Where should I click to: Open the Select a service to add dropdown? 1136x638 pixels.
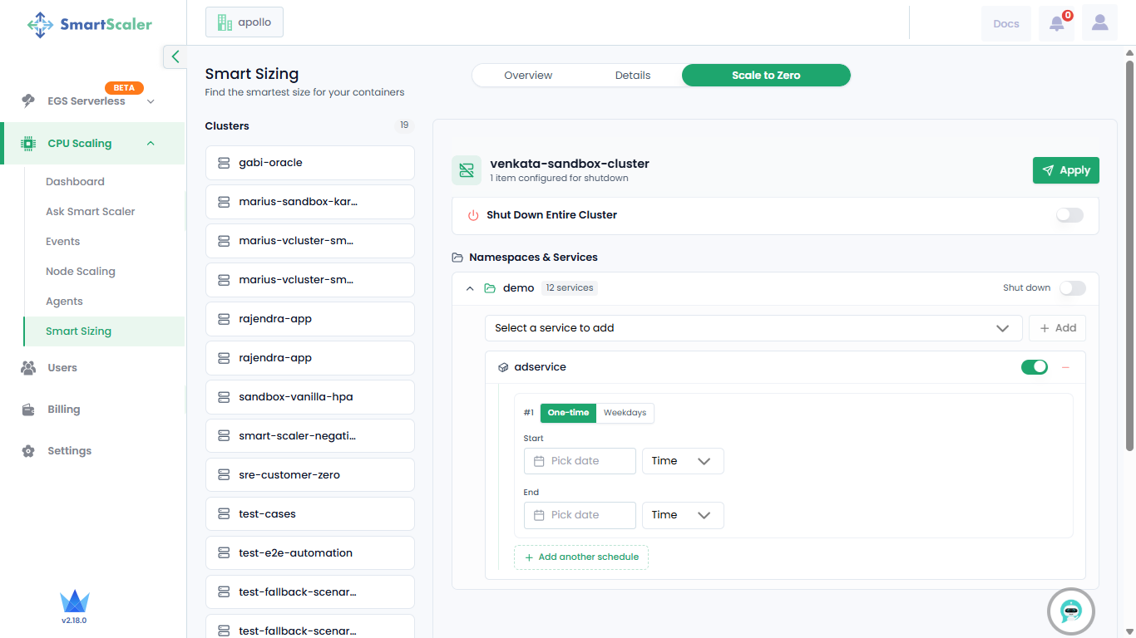coord(753,328)
